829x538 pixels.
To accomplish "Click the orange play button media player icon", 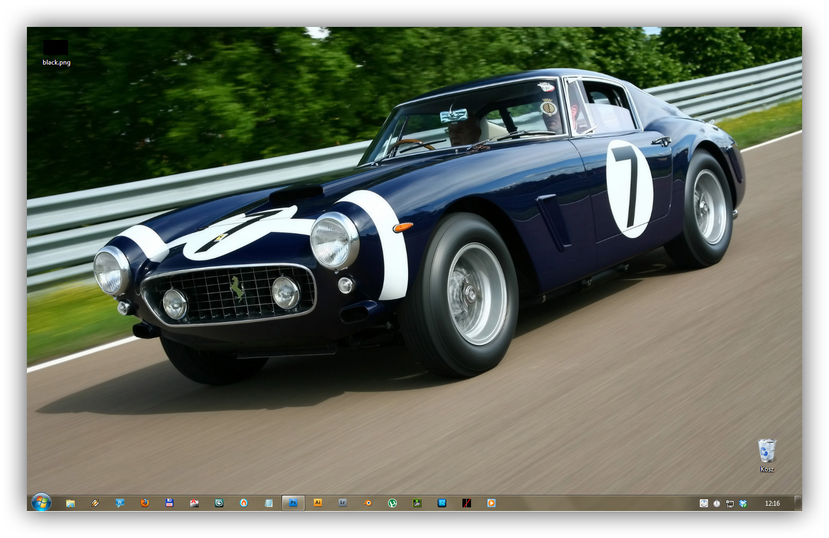I will (491, 503).
